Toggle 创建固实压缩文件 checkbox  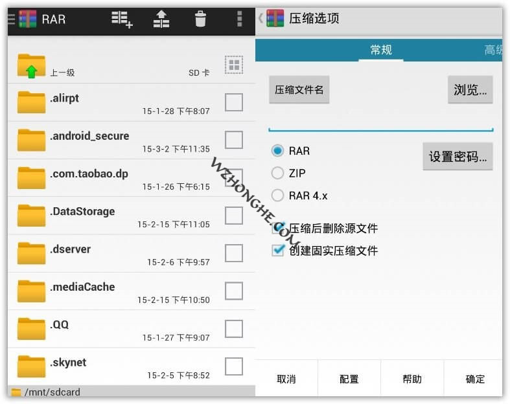click(x=278, y=251)
